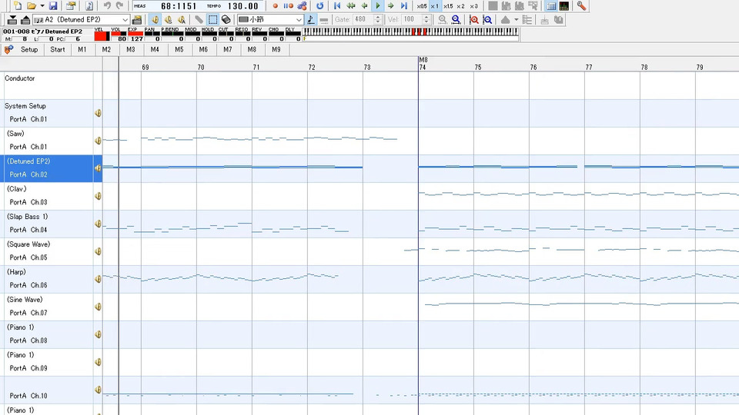The width and height of the screenshot is (739, 415).
Task: Expand the recent files arrow beside Open
Action: [x=42, y=6]
